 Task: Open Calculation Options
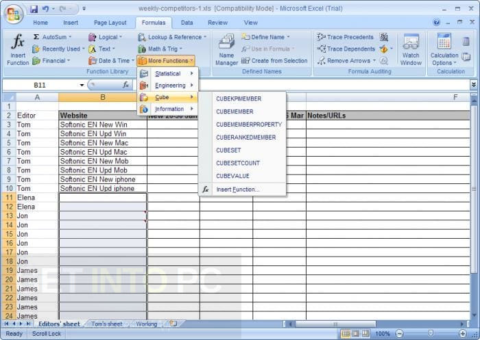pos(444,50)
